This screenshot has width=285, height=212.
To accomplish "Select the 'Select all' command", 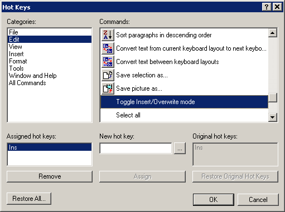I will point(184,115).
